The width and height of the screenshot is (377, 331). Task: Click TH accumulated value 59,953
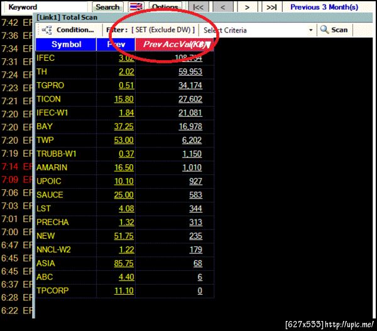click(190, 71)
